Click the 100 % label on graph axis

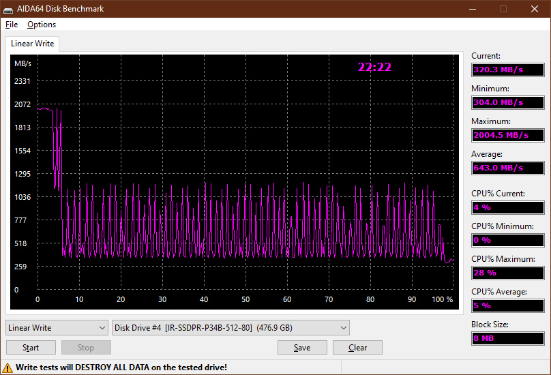click(x=442, y=299)
